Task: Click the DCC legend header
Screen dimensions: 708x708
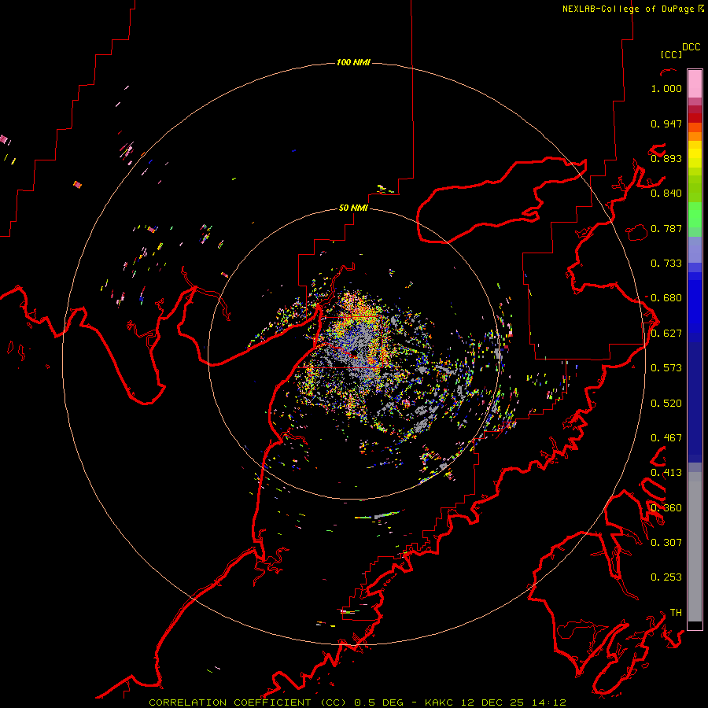Action: (x=691, y=47)
